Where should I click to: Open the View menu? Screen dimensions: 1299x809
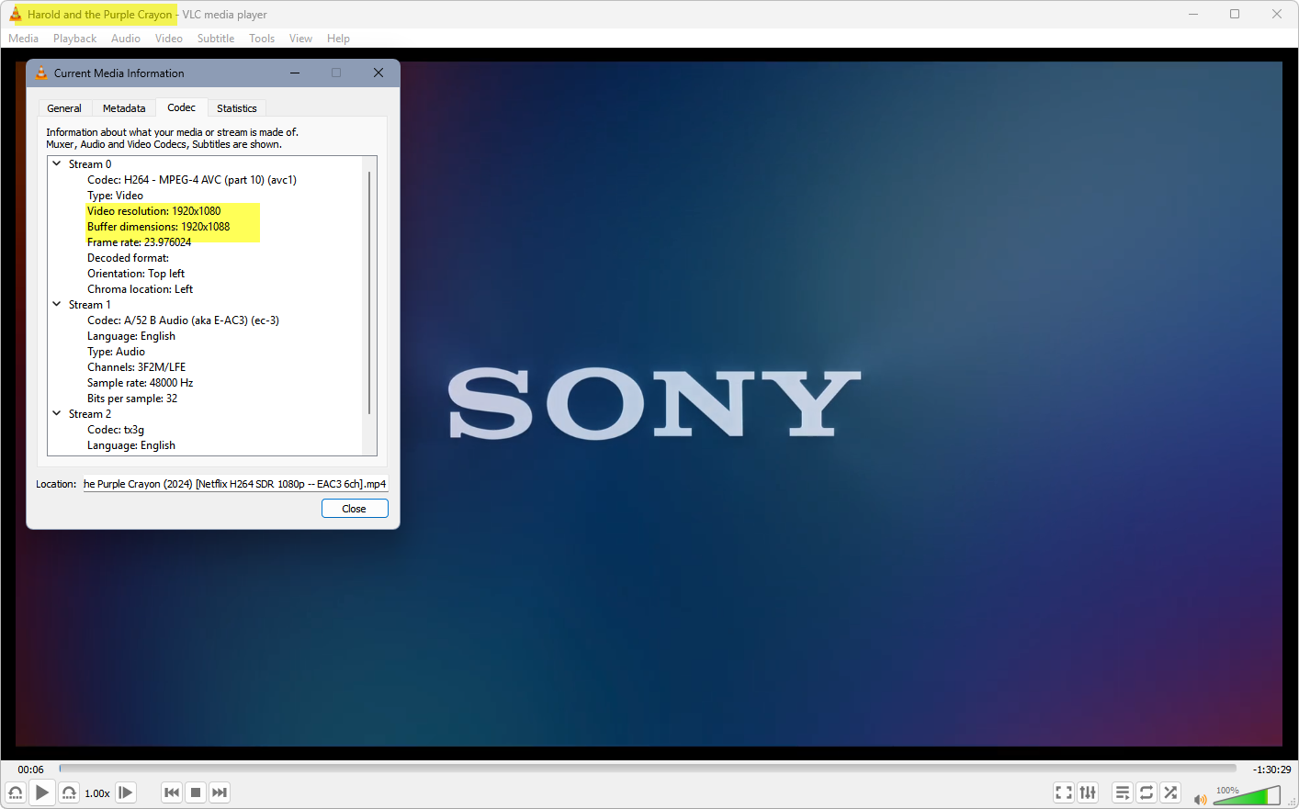point(300,39)
